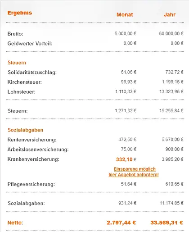Select the Jahr column header
189x232 pixels.
(170, 14)
